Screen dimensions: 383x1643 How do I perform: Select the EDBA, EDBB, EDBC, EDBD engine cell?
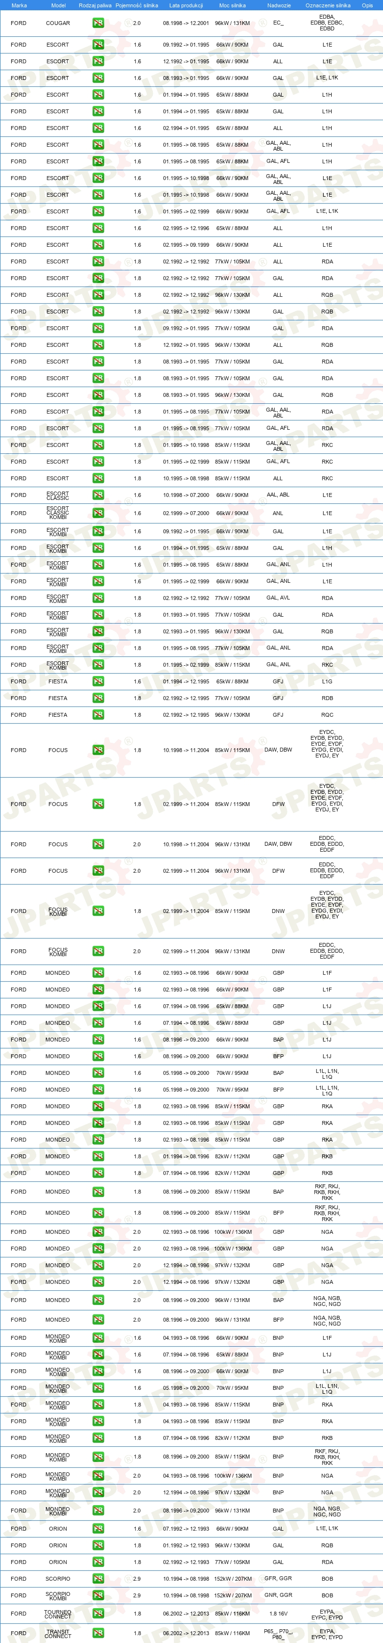[x=327, y=23]
